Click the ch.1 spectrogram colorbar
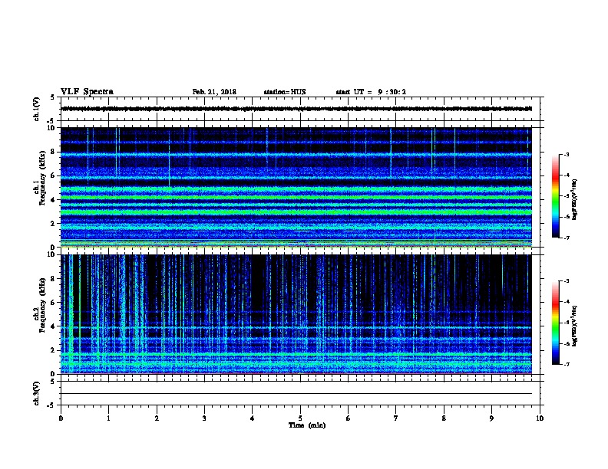This screenshot has width=608, height=469. click(x=555, y=196)
